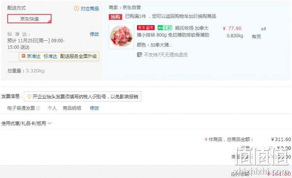The width and height of the screenshot is (292, 178).
Task: Click 修改 to edit invoice info
Action: [x=94, y=108]
